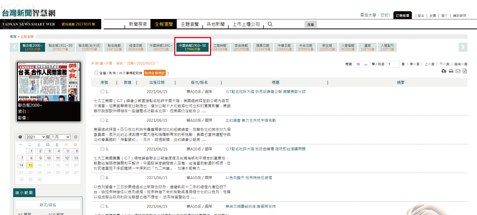This screenshot has height=215, width=477.
Task: Select the 中華日報 newspaper tab
Action: tap(284, 47)
